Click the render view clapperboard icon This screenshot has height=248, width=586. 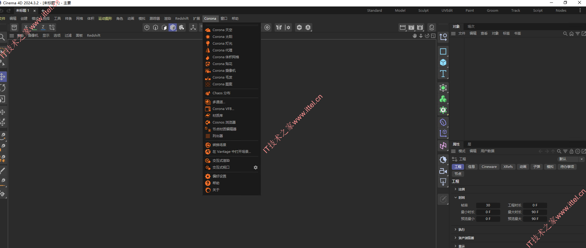click(403, 27)
